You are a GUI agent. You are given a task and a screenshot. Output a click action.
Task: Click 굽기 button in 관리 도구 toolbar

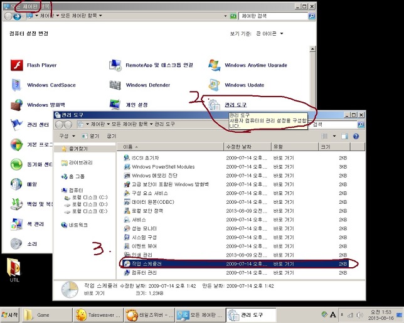[x=111, y=136]
